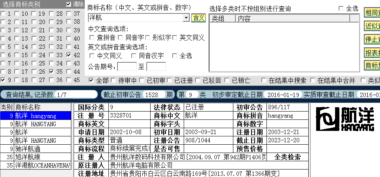Viewport: 380px width, 177px height.
Task: Click the 内容 column header
Action: [292, 19]
